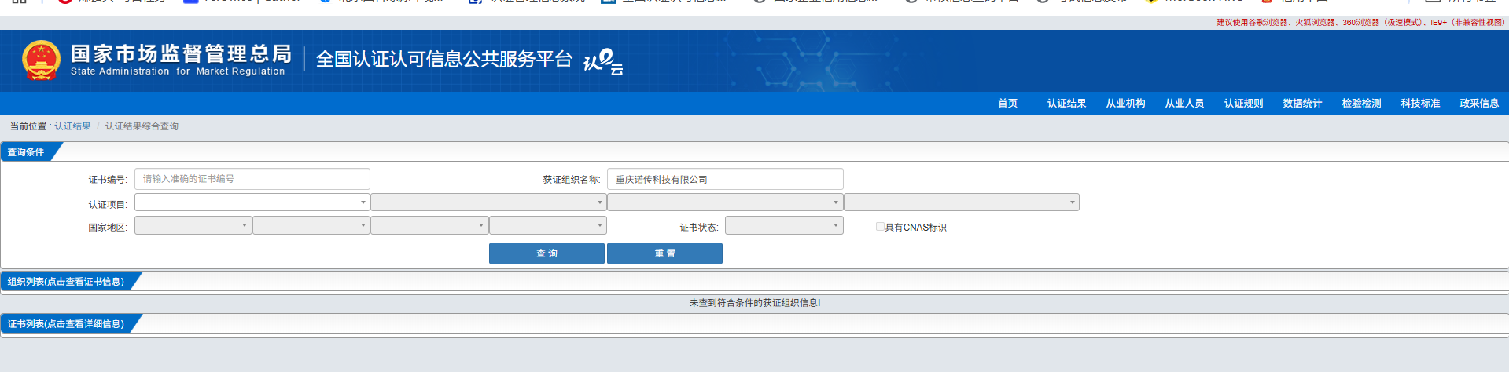Open 数据统计 in the nav bar

tap(1302, 104)
